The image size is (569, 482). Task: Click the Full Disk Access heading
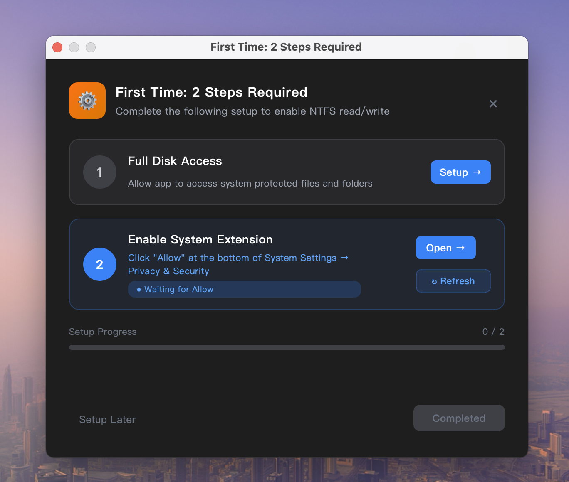click(x=175, y=161)
